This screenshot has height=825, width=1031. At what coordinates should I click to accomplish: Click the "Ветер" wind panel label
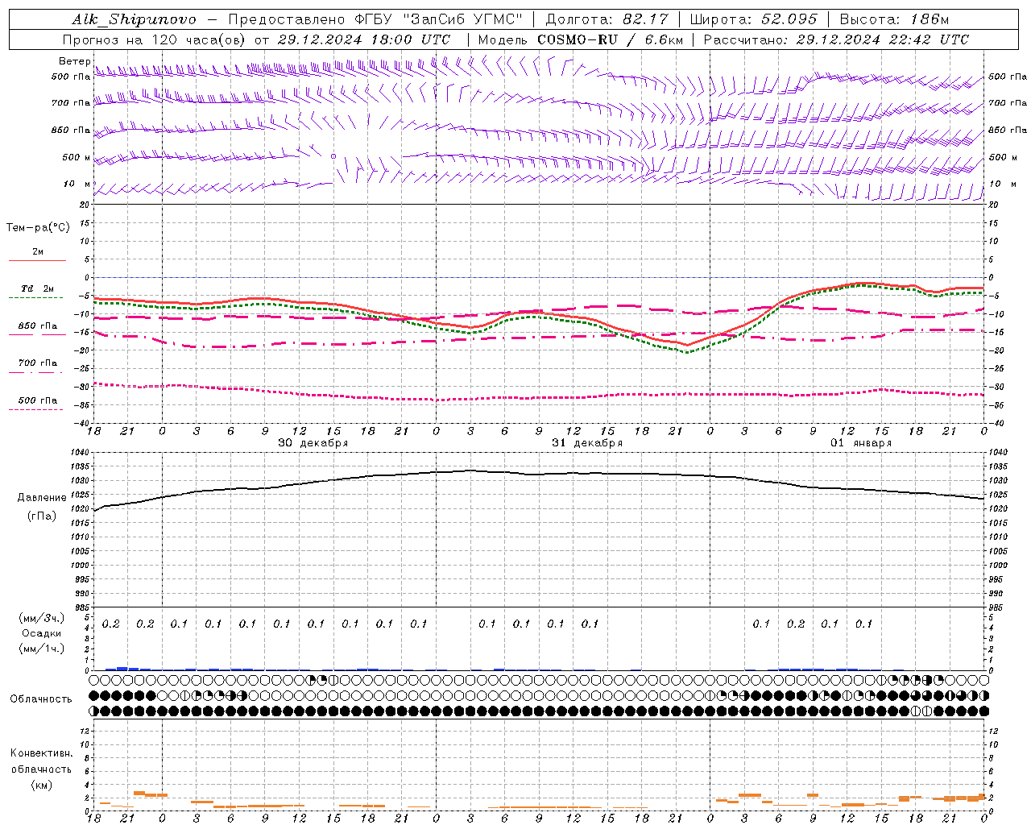point(74,61)
